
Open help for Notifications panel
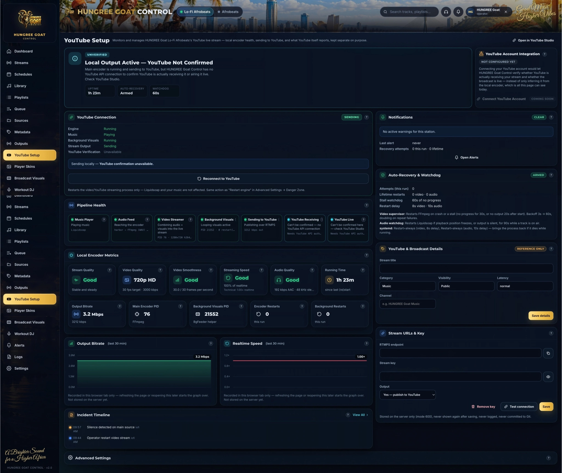tap(551, 117)
